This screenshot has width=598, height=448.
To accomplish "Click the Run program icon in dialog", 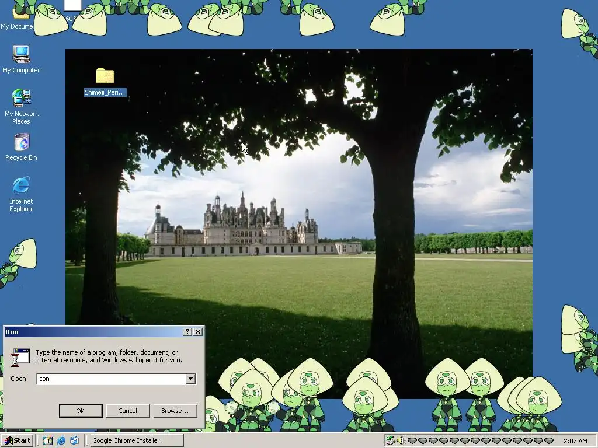I will 20,358.
